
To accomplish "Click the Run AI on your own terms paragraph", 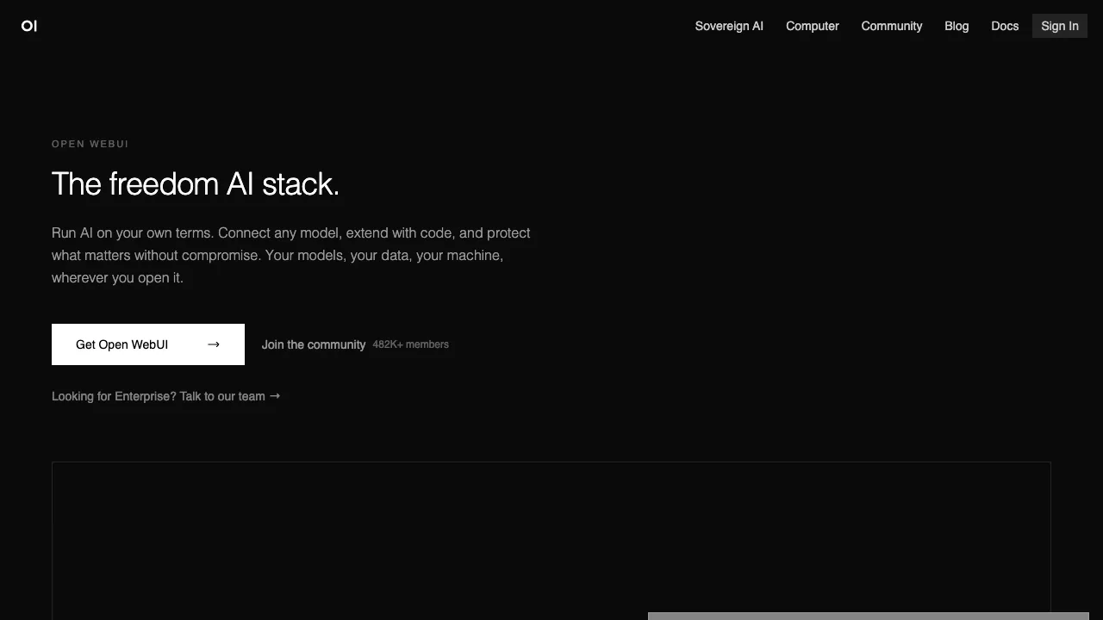I will point(291,256).
